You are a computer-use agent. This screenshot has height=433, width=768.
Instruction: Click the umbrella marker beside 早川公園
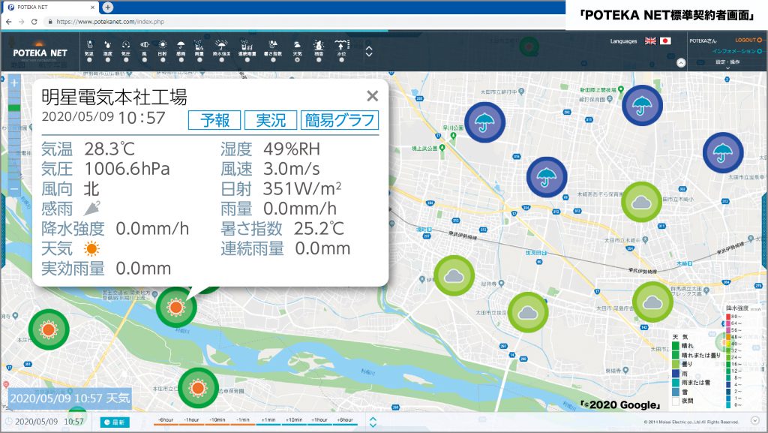point(484,122)
